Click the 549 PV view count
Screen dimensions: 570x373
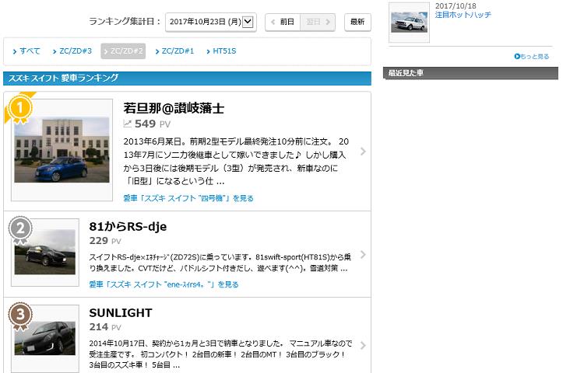point(153,124)
